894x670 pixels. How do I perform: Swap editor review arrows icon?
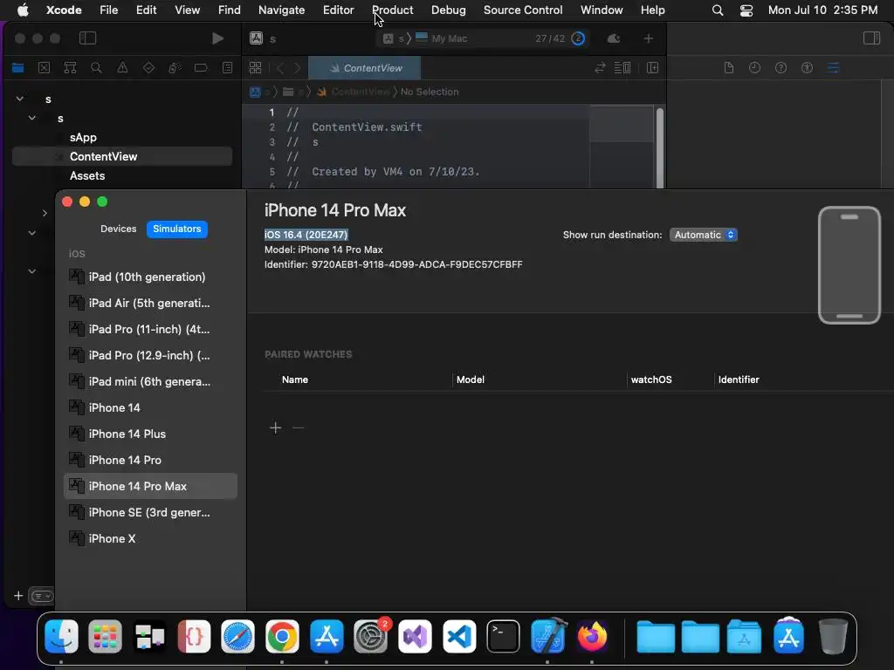coord(600,68)
